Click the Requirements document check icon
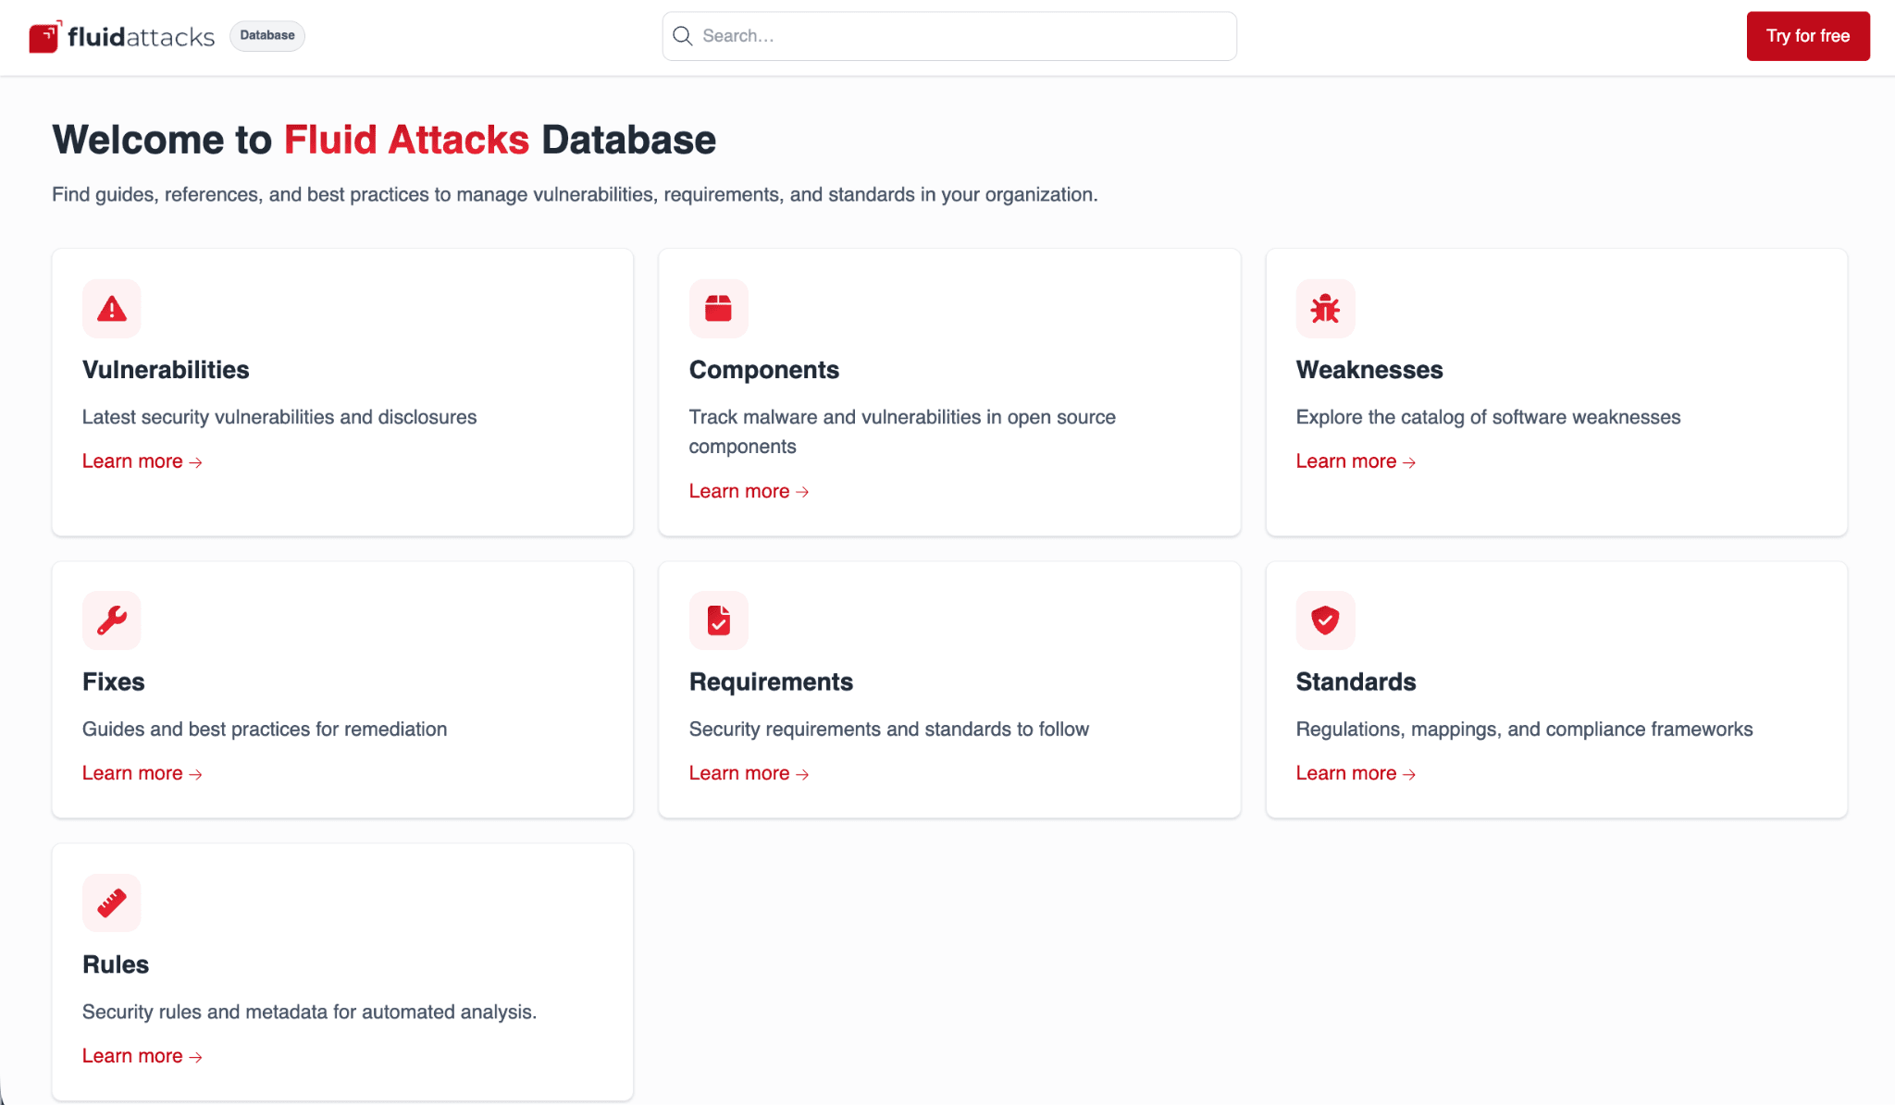The width and height of the screenshot is (1895, 1105). pos(719,620)
